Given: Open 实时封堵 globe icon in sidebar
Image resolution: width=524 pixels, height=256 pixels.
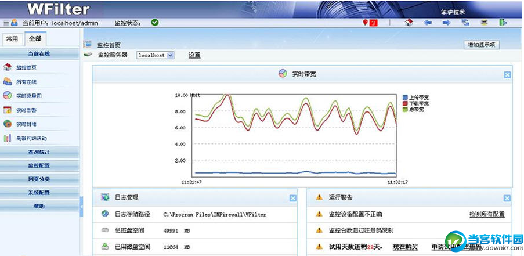Looking at the screenshot, I should (x=8, y=124).
